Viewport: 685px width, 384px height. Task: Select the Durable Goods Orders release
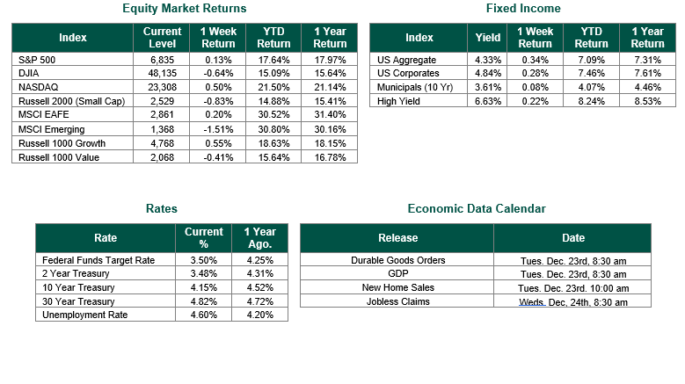pyautogui.click(x=398, y=260)
